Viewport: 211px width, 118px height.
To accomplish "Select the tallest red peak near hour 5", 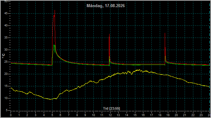I will [55, 10].
